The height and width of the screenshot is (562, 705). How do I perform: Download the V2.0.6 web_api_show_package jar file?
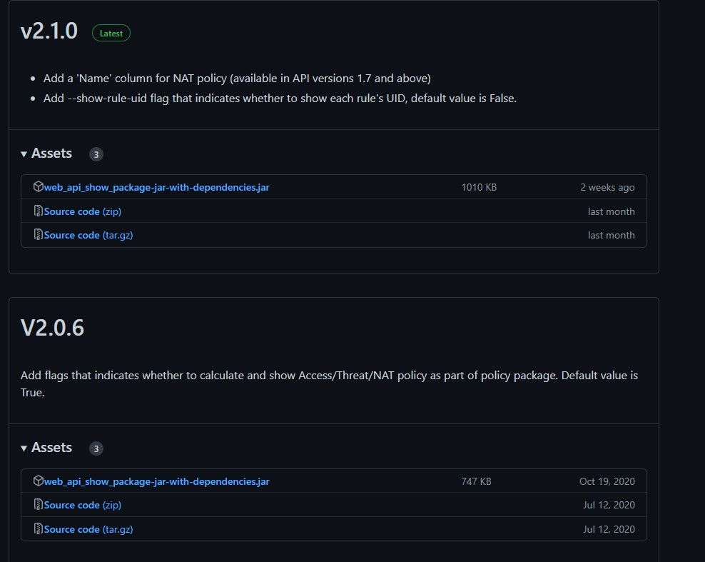click(156, 481)
